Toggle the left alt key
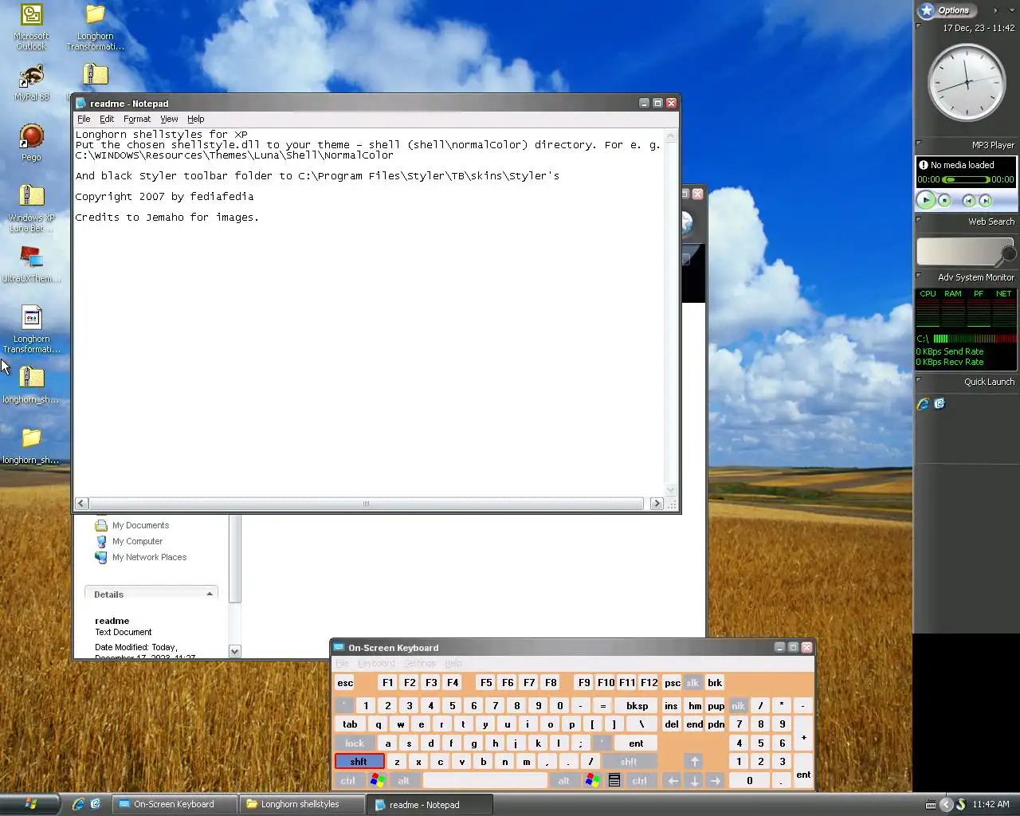 coord(404,781)
